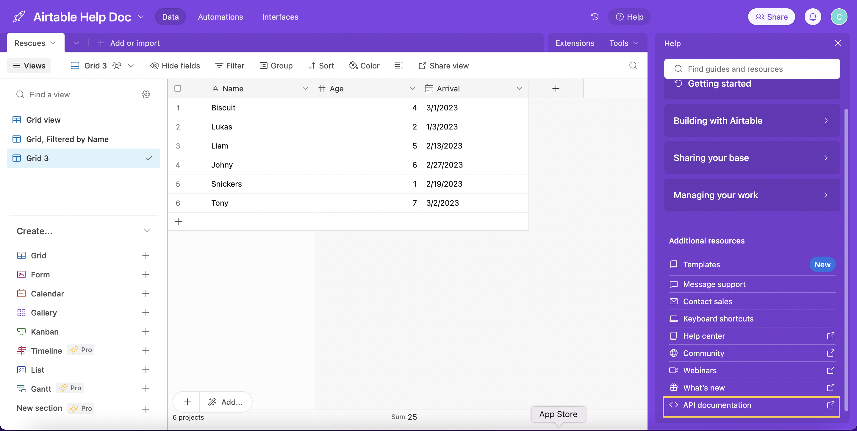
Task: Select the Grid view item
Action: (x=83, y=120)
